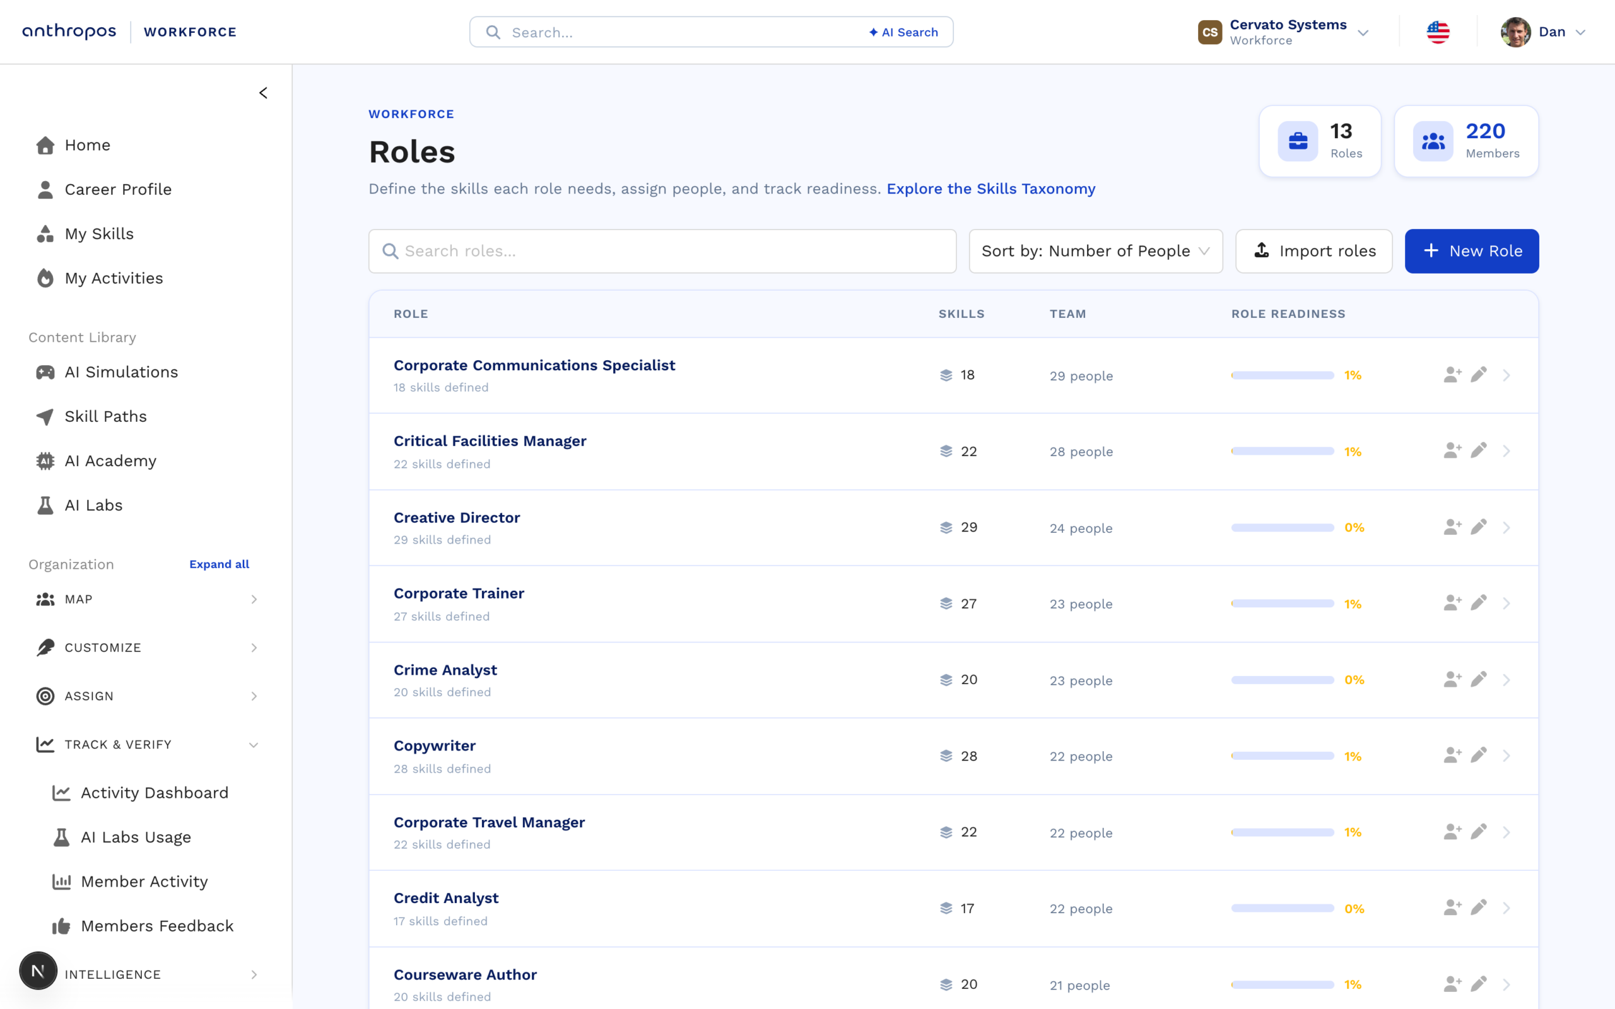Open the chevron for Corporate Communications Specialist row
Screen dimensions: 1615x1009
click(1507, 375)
